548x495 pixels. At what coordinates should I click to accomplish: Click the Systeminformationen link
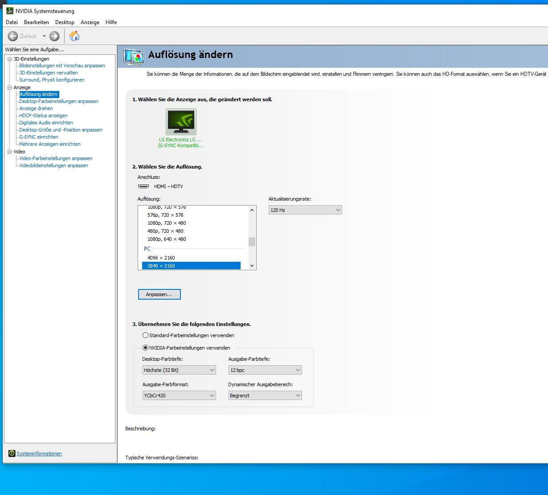pos(39,454)
